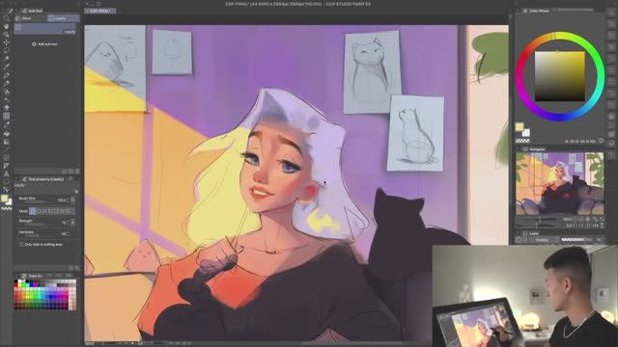Select the third Liquify mode icon
Viewport: 618px width, 347px height.
pos(44,211)
